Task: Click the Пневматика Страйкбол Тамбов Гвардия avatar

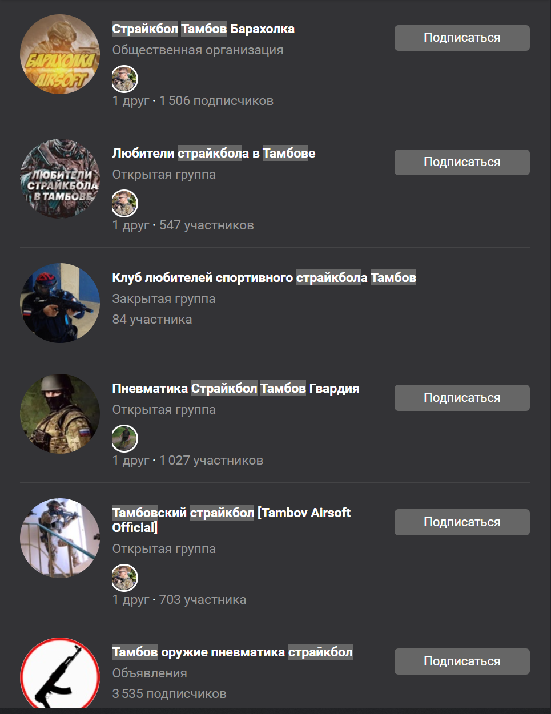Action: pos(60,414)
